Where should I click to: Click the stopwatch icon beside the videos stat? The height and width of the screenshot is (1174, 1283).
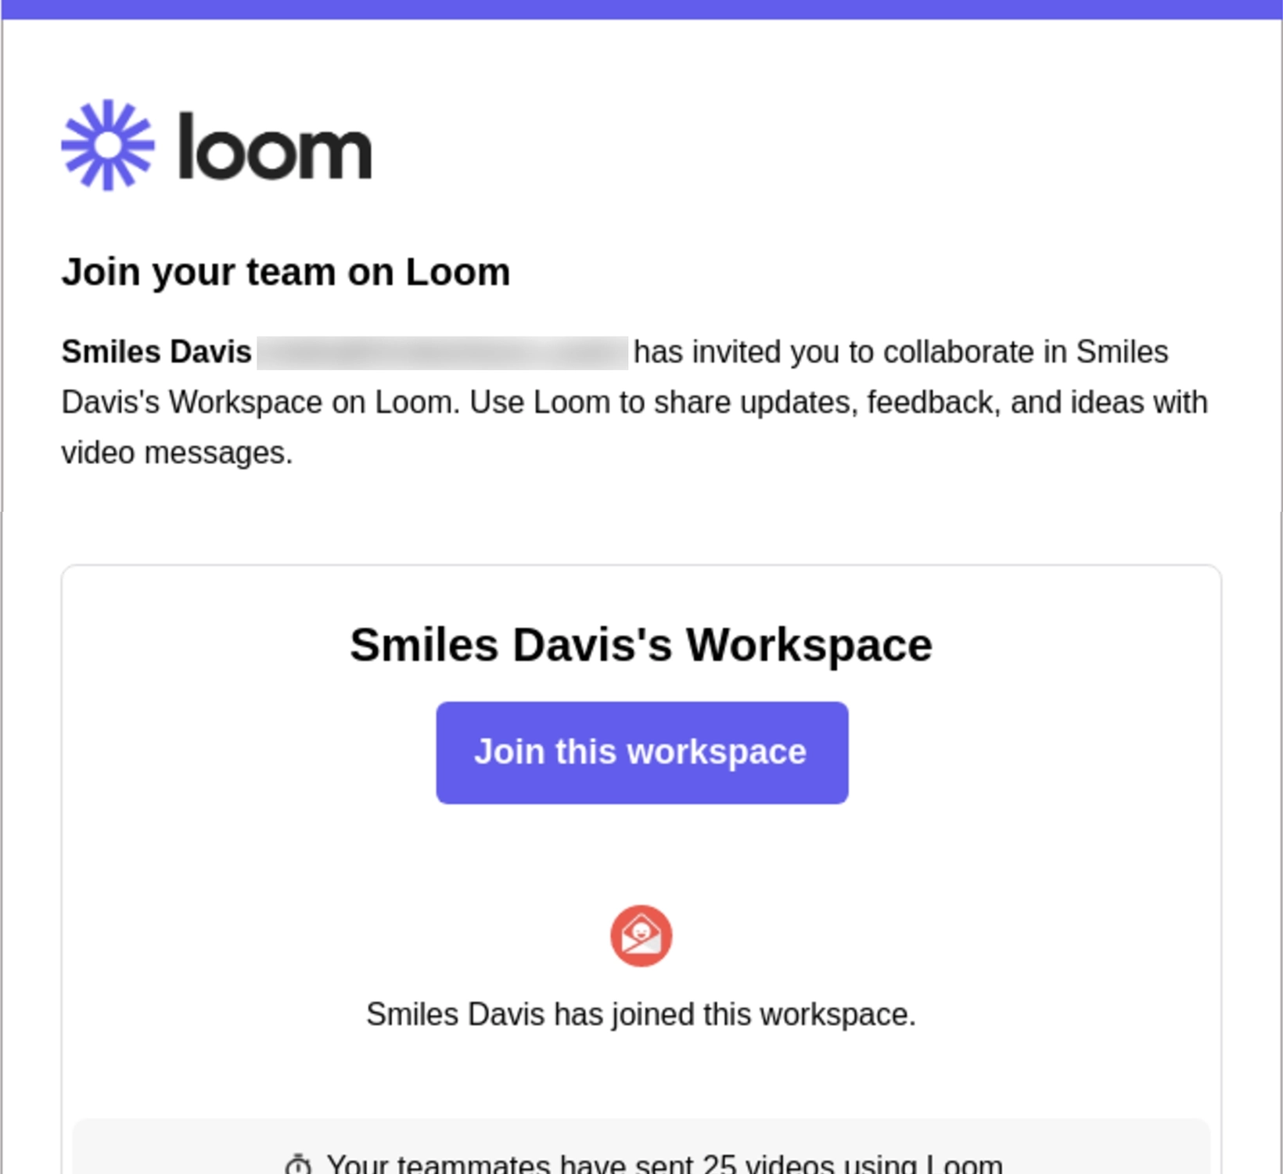tap(300, 1164)
